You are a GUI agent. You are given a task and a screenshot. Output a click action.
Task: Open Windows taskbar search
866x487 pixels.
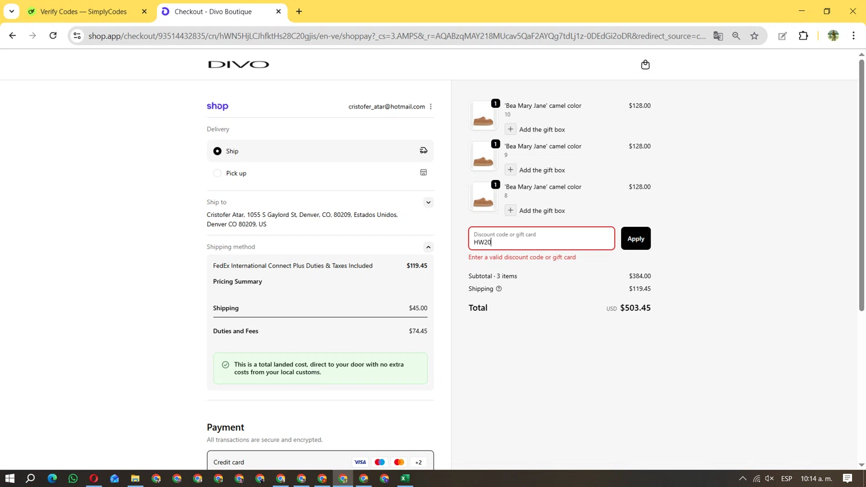[x=31, y=478]
